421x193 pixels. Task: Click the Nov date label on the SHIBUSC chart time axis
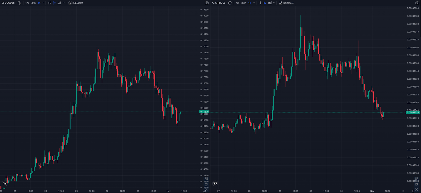[x=372, y=191]
